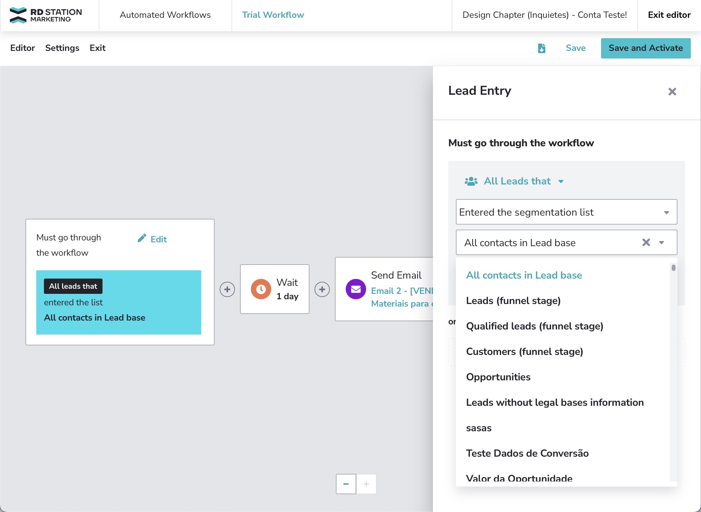
Task: Select Qualified leads (funnel stage) option
Action: pos(535,326)
